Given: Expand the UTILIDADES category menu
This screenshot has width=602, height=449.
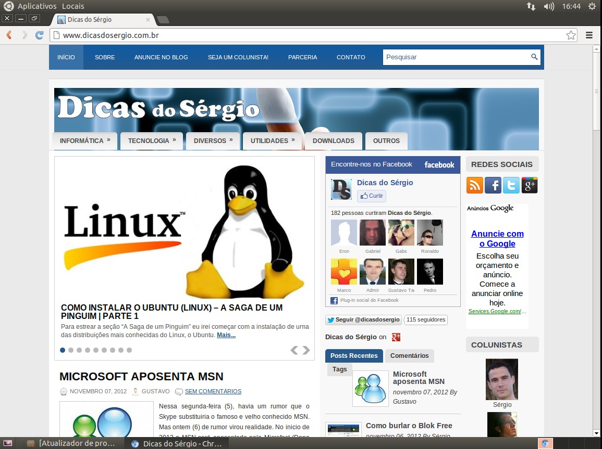Looking at the screenshot, I should point(273,141).
